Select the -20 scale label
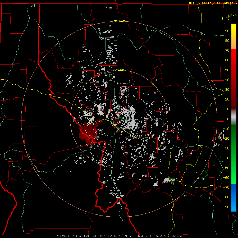 pos(226,138)
